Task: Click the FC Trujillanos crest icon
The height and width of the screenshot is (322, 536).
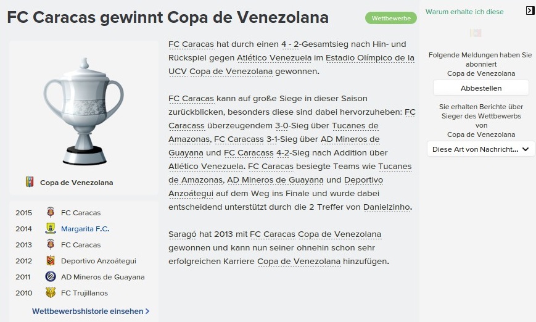Action: click(51, 292)
